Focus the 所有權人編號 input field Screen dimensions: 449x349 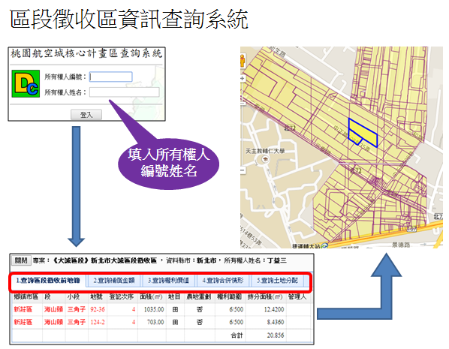pyautogui.click(x=111, y=77)
